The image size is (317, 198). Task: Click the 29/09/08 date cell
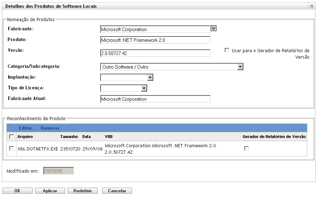(x=92, y=149)
